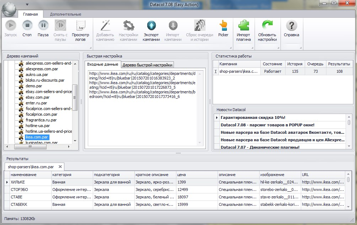Click Снять с паузы resume icon
Viewport: 357px width, 225px height.
[x=60, y=25]
